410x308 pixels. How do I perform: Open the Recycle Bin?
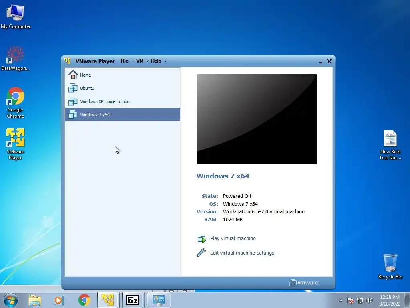tap(390, 266)
